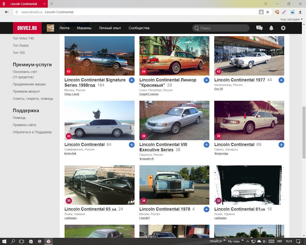Open browser downloads arrow icon

[300, 12]
